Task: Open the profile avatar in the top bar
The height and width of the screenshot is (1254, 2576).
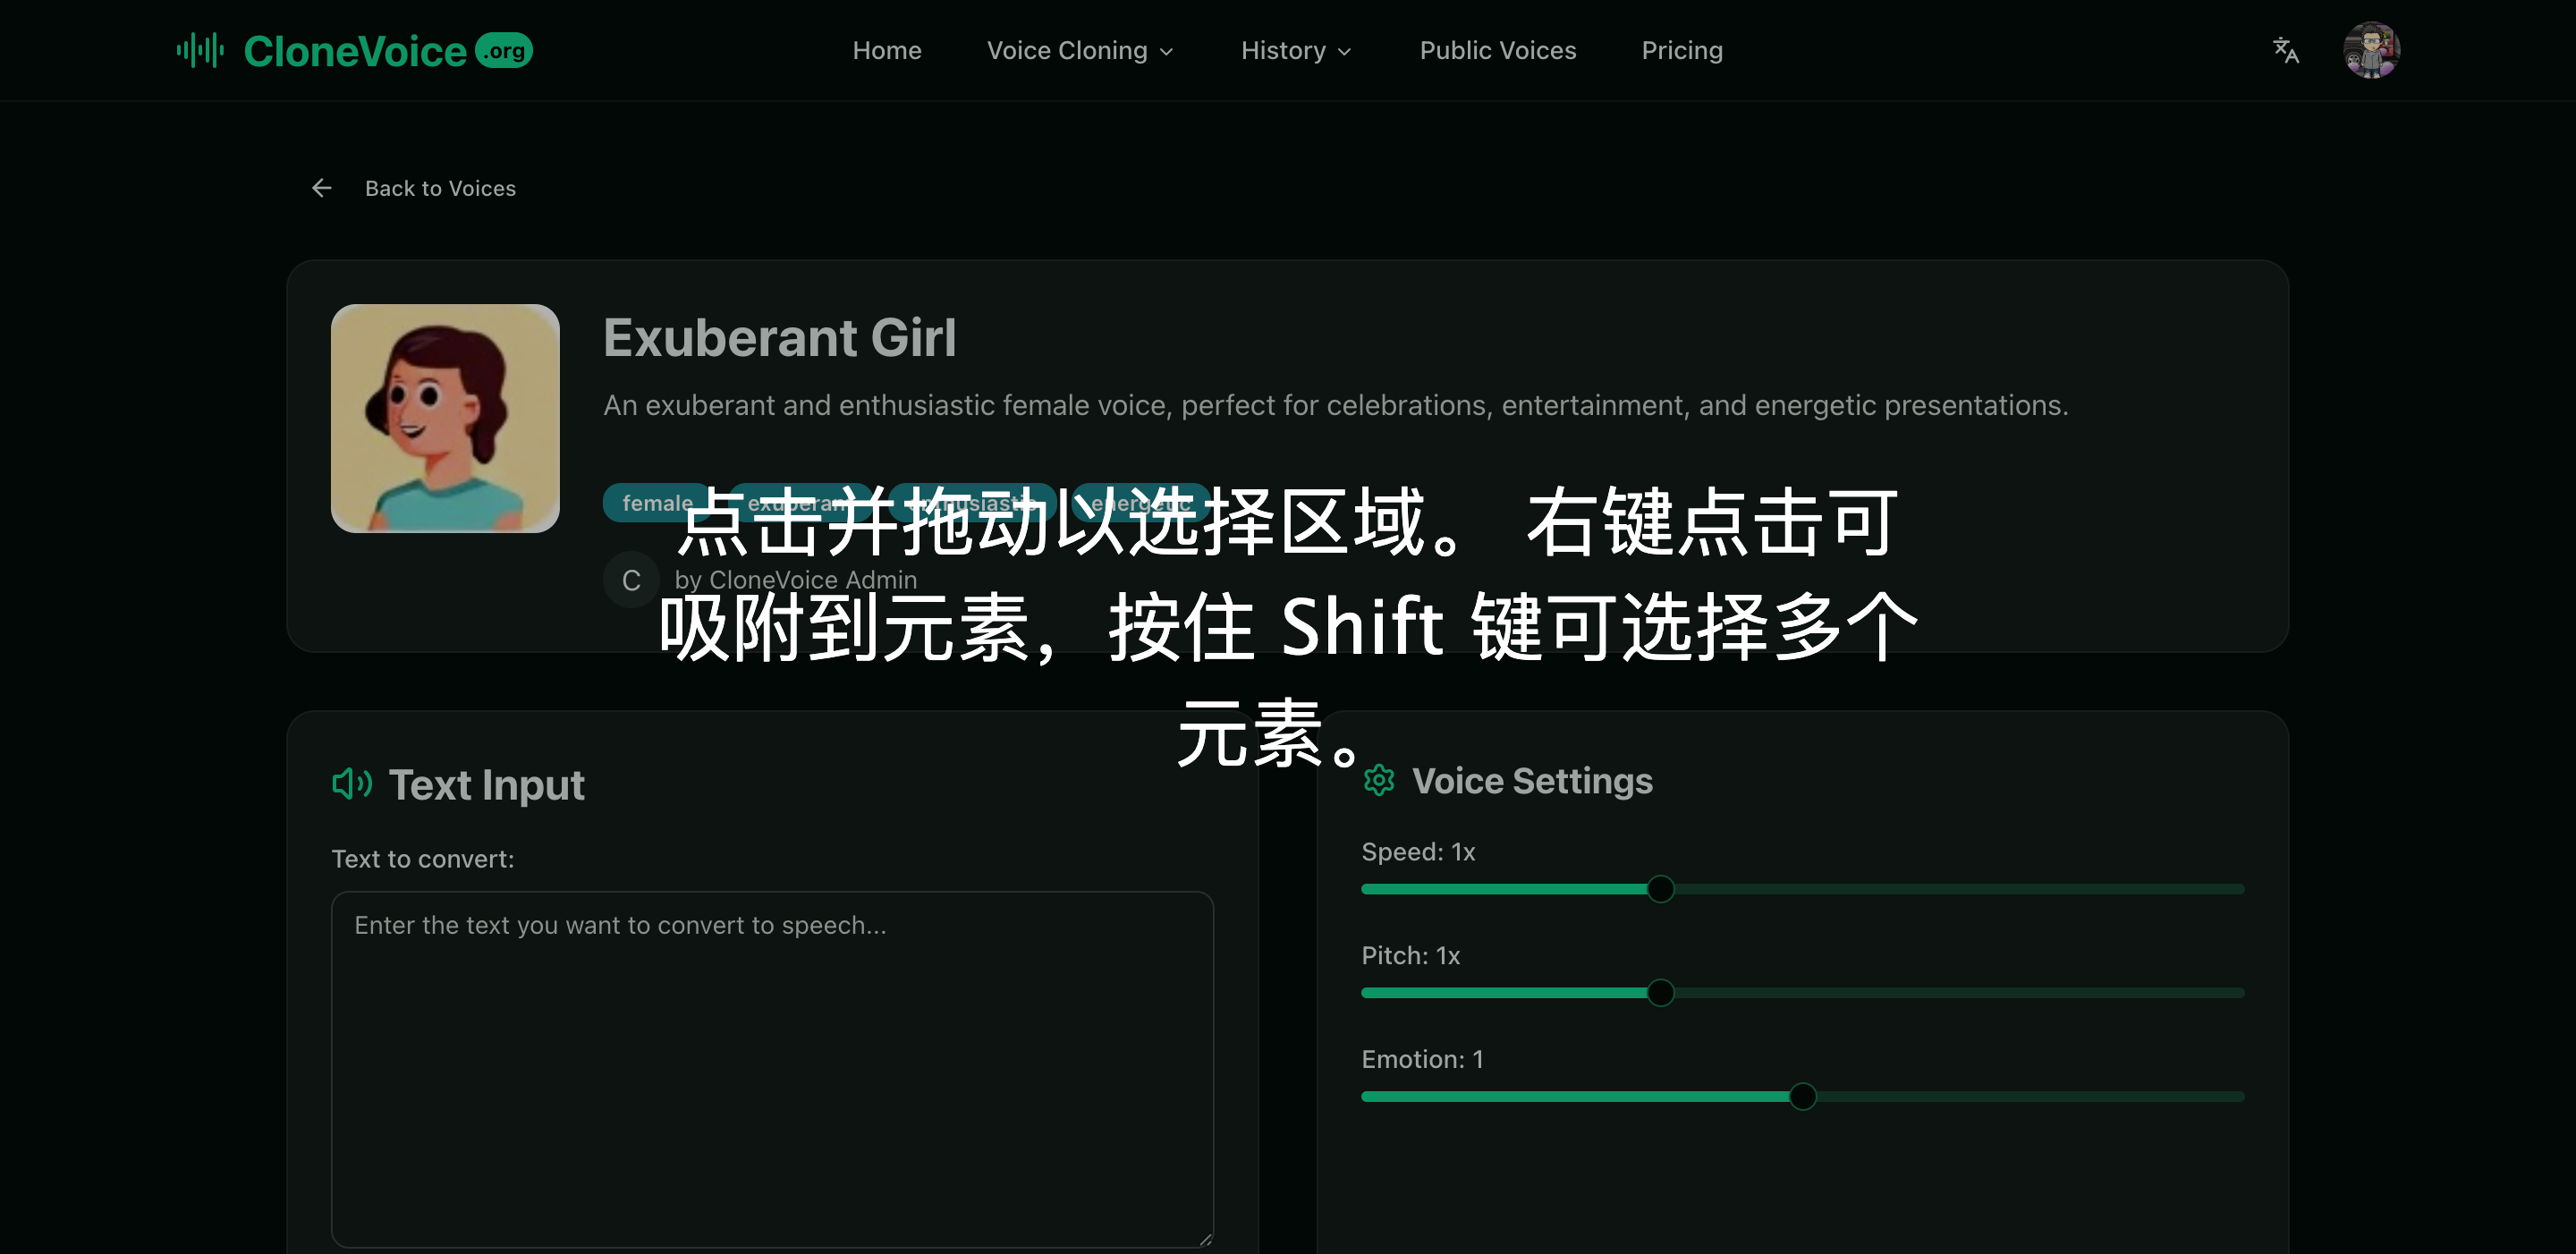Action: point(2372,50)
